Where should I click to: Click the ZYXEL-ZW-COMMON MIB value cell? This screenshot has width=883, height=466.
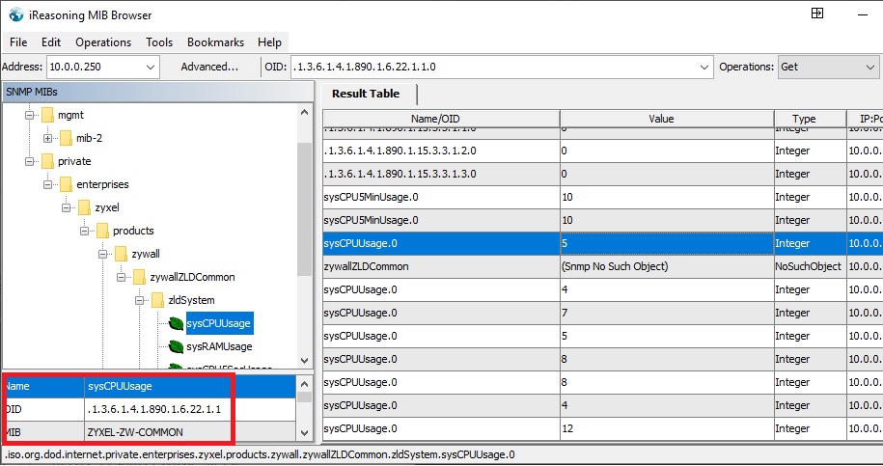(x=190, y=432)
